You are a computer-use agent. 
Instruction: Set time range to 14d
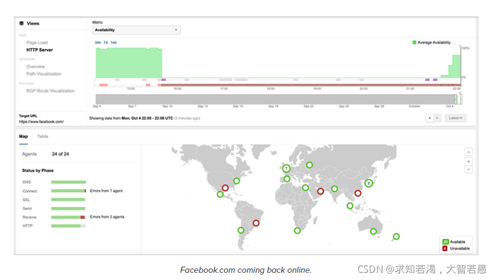click(113, 42)
